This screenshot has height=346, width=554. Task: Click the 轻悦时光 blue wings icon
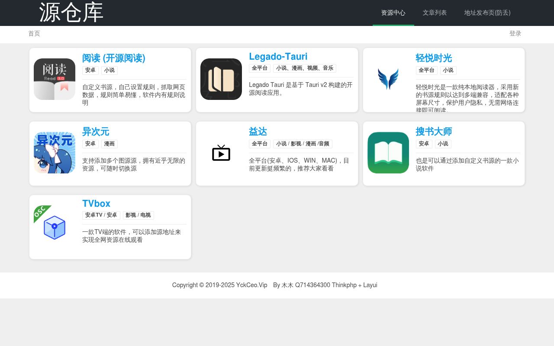pos(388,79)
